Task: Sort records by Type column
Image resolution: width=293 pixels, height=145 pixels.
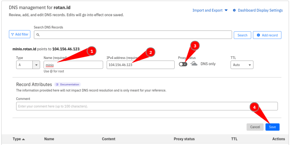Action: 19,139
